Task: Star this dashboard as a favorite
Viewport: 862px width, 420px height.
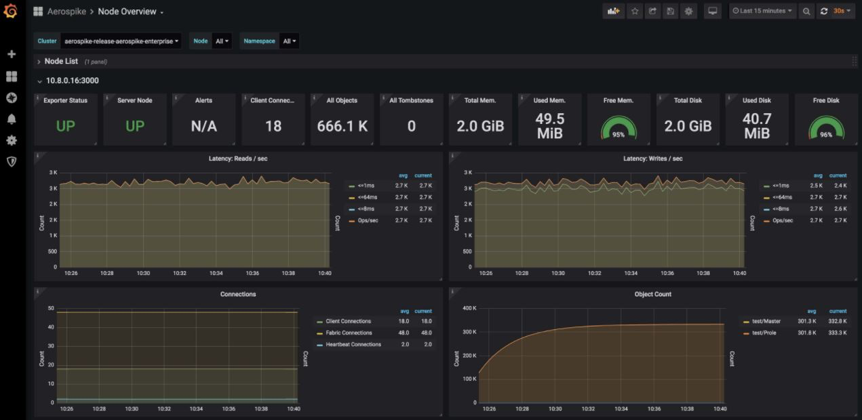Action: click(635, 11)
